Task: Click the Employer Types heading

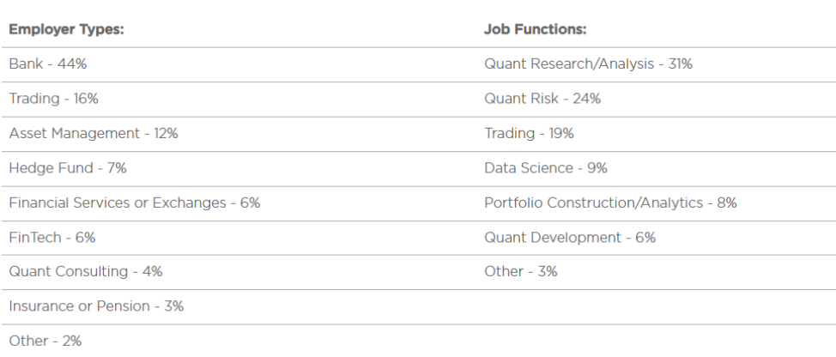Action: pyautogui.click(x=66, y=30)
